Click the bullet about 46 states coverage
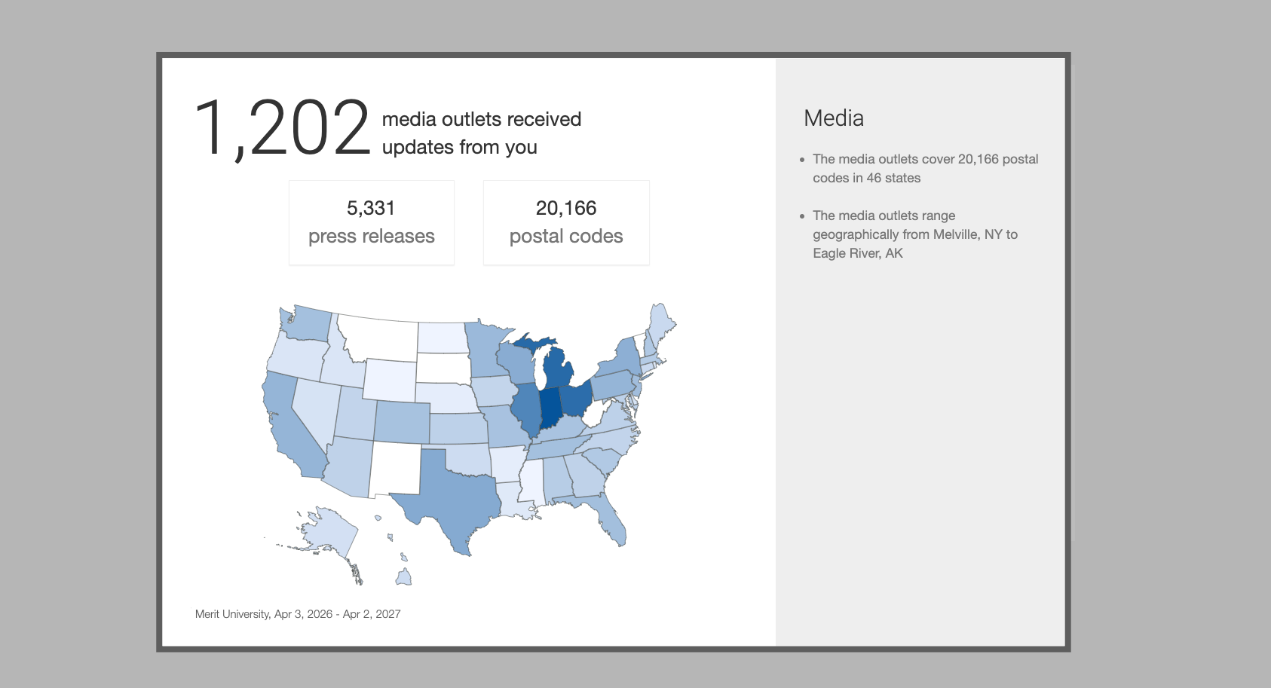Image resolution: width=1271 pixels, height=688 pixels. pos(924,169)
